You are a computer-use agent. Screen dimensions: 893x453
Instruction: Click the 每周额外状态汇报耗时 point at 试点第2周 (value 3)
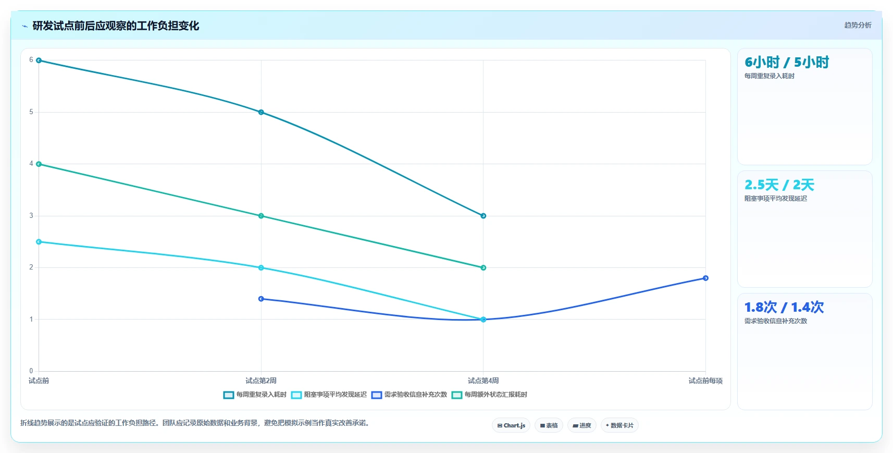coord(261,216)
